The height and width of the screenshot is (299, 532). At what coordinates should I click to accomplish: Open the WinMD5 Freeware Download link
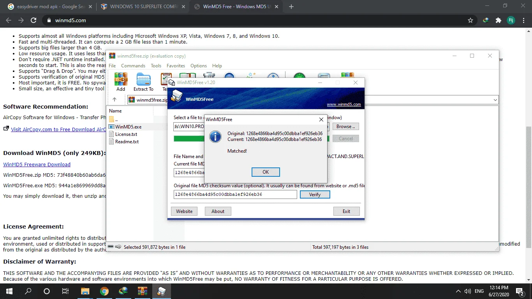(37, 164)
